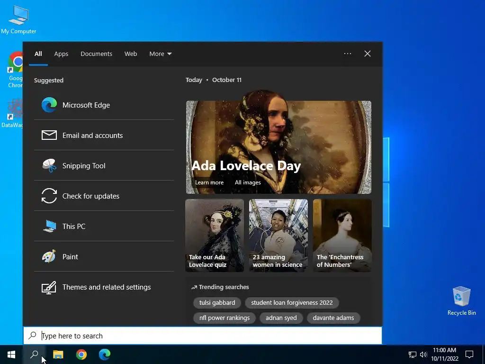
Task: Open the Take our Ada Lovelace quiz card
Action: click(215, 236)
